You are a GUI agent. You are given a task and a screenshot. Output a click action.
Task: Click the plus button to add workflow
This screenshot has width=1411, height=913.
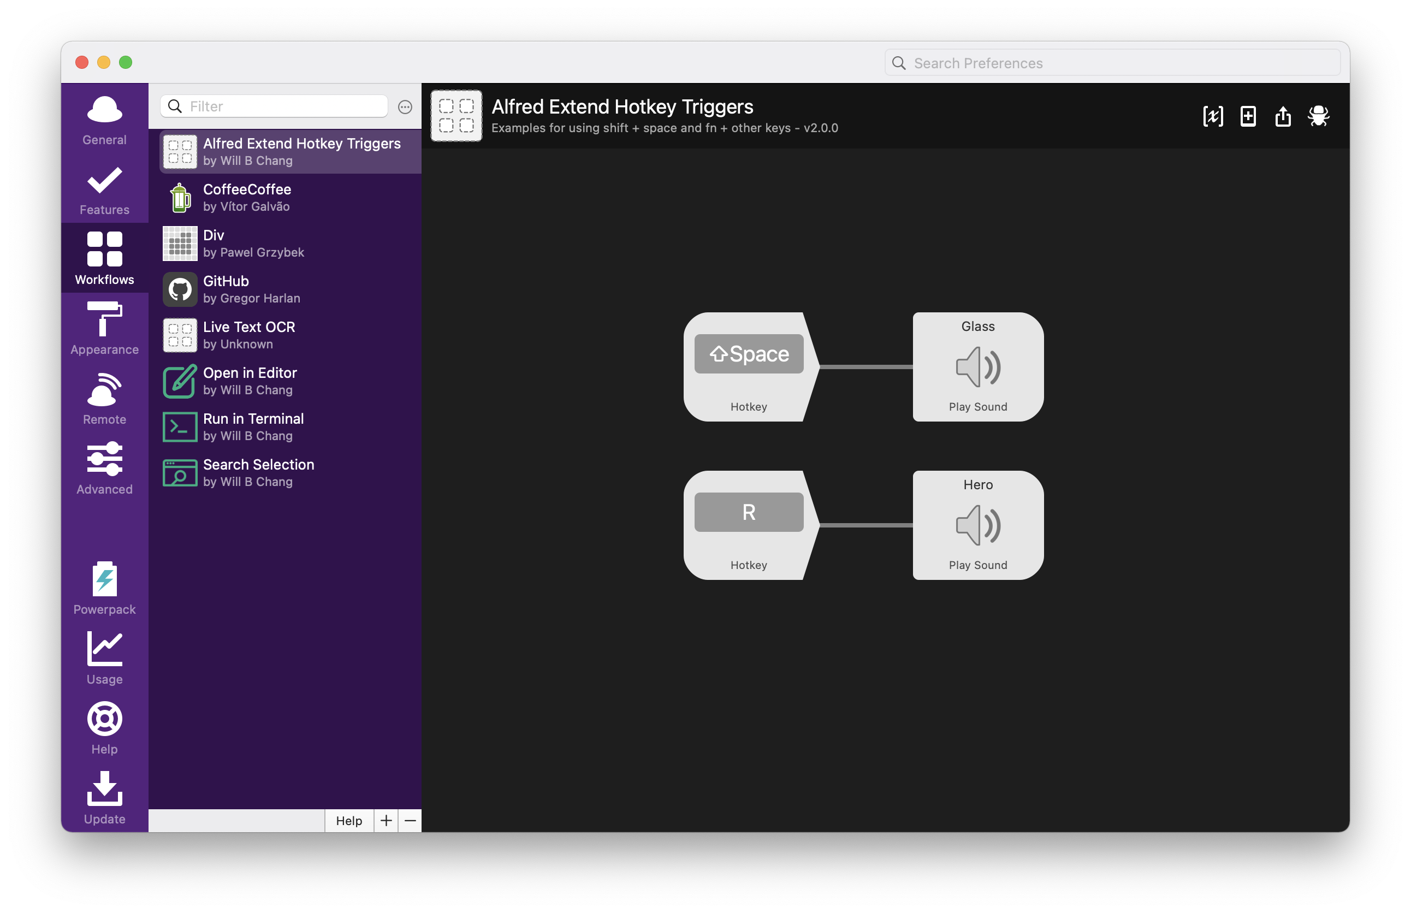pyautogui.click(x=386, y=821)
